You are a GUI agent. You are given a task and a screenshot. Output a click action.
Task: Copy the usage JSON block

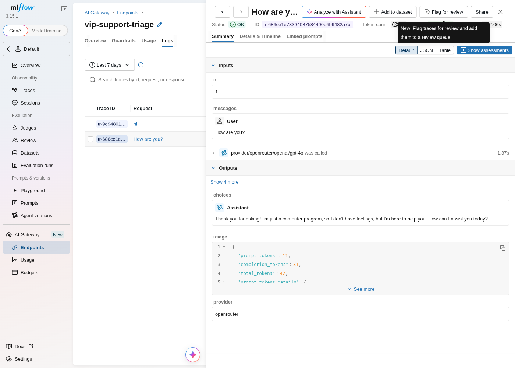(x=503, y=248)
